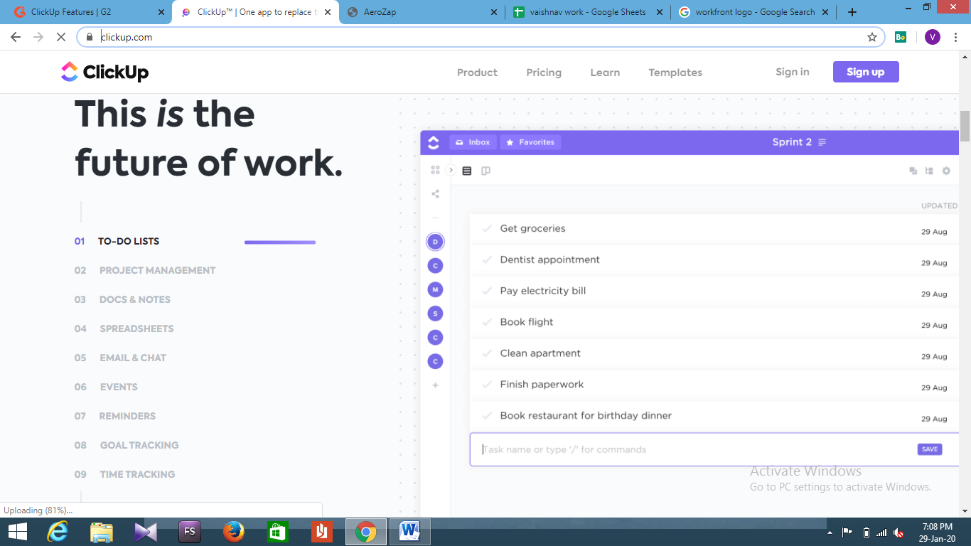971x546 pixels.
Task: Check off the 'Finish paperwork' task
Action: pos(487,385)
